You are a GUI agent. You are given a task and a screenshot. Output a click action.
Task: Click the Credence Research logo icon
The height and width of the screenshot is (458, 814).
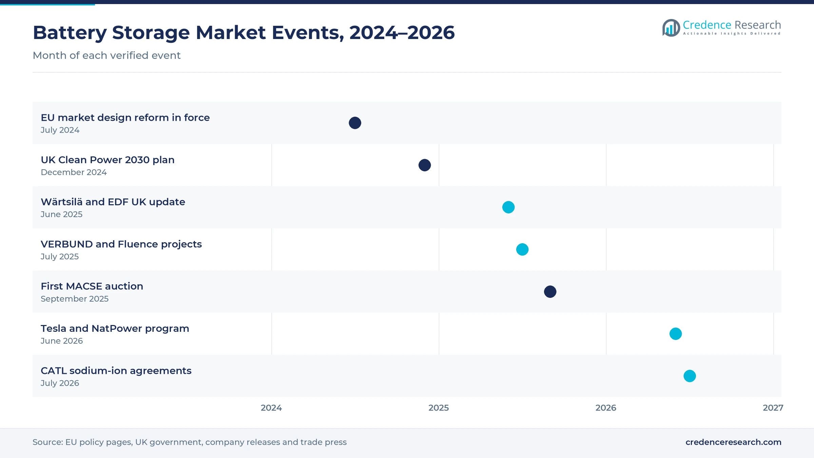pos(671,28)
